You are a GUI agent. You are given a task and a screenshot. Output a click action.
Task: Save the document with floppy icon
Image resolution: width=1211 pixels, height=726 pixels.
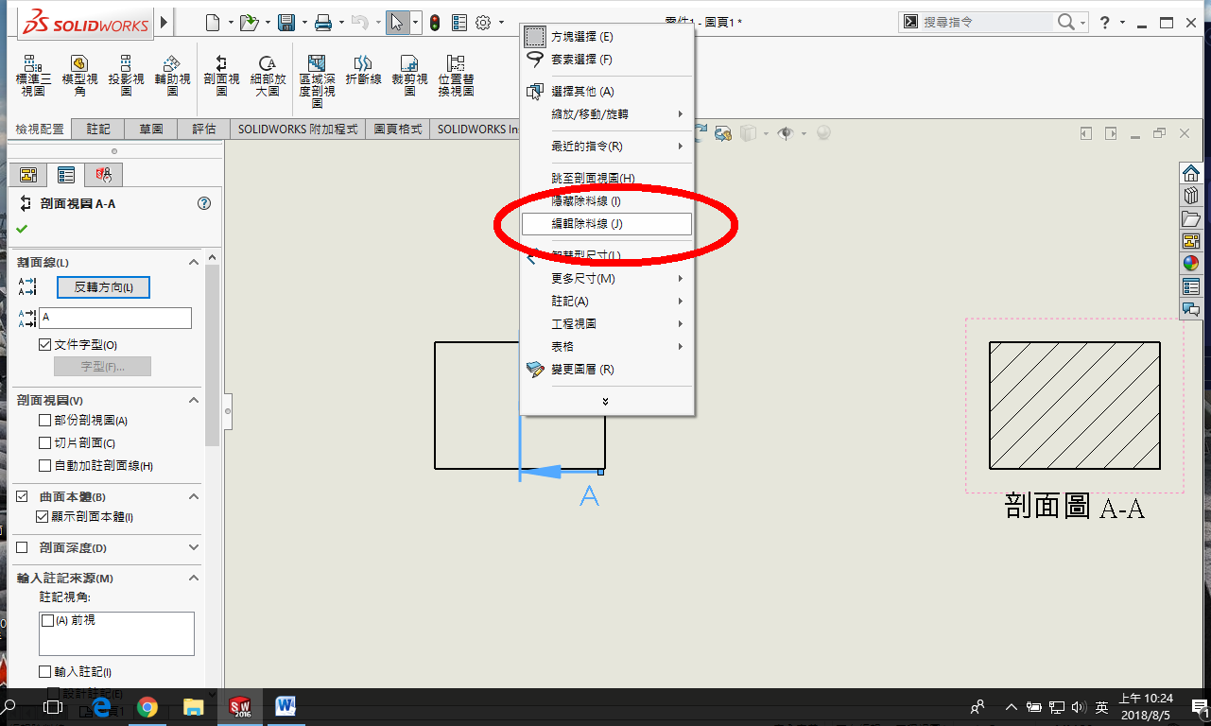[x=285, y=22]
